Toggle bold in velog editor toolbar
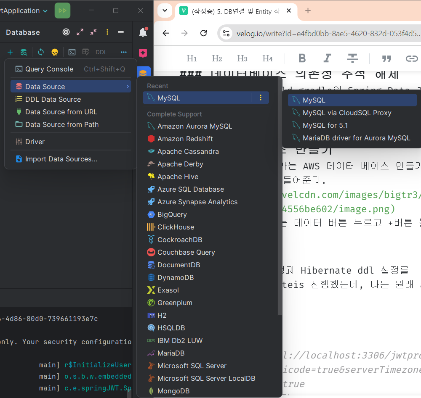This screenshot has height=398, width=421. (x=302, y=58)
